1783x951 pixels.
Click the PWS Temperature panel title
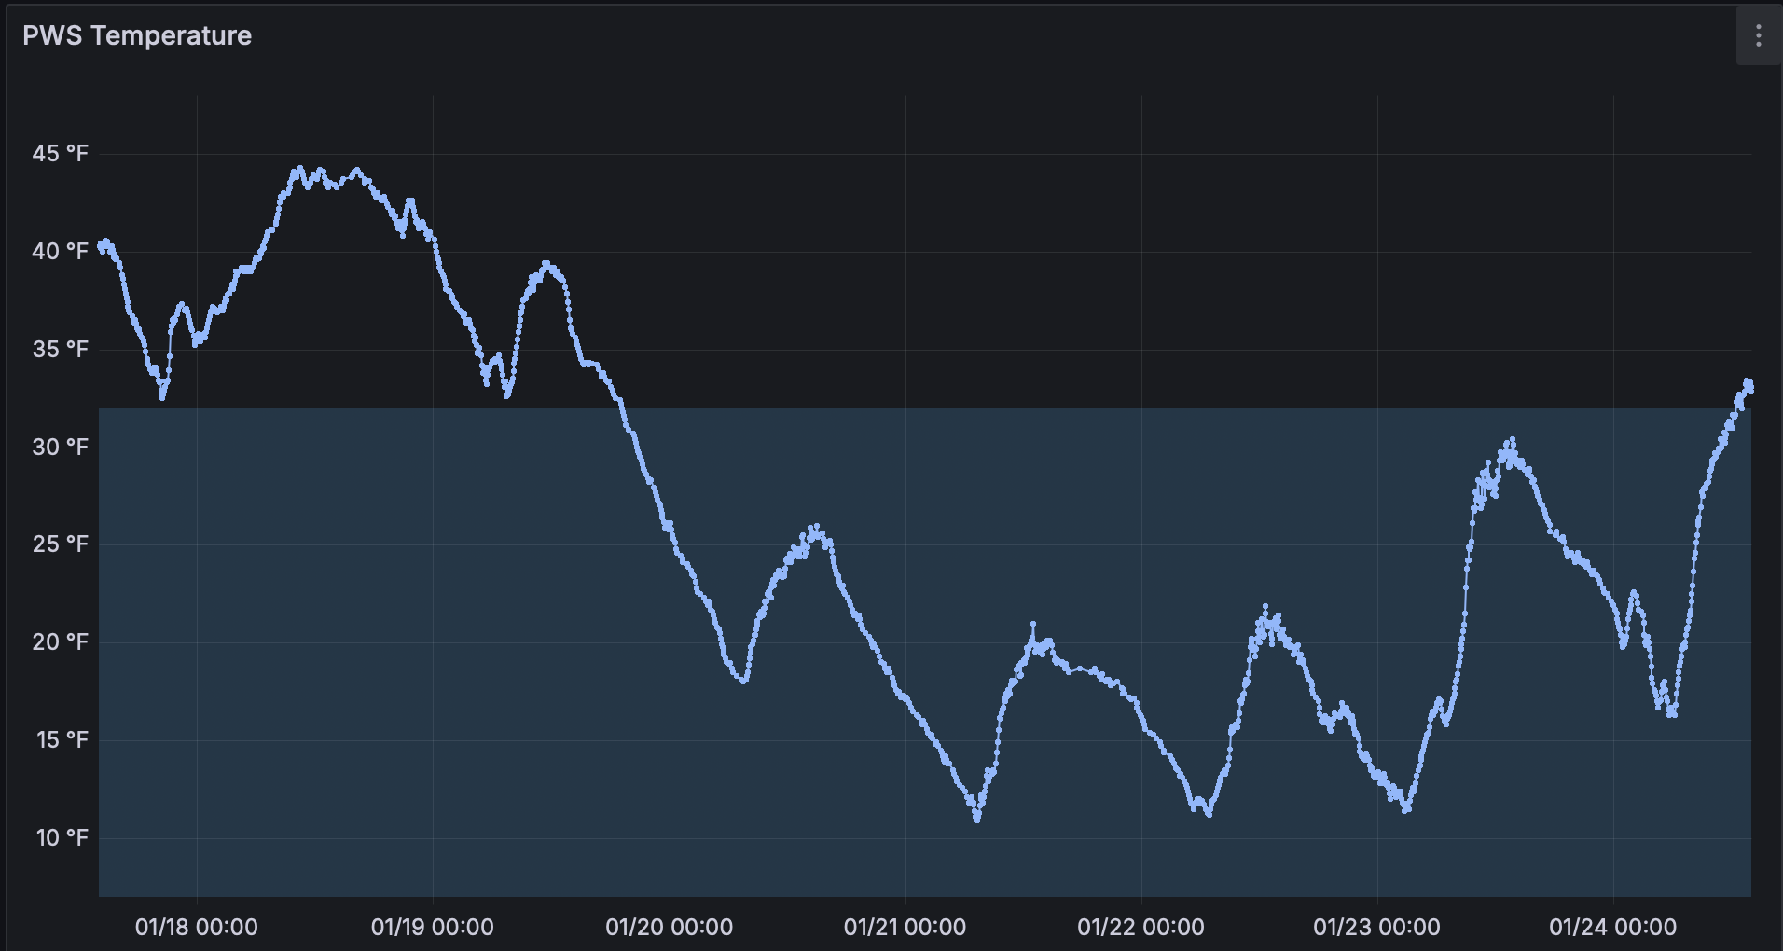(x=137, y=35)
